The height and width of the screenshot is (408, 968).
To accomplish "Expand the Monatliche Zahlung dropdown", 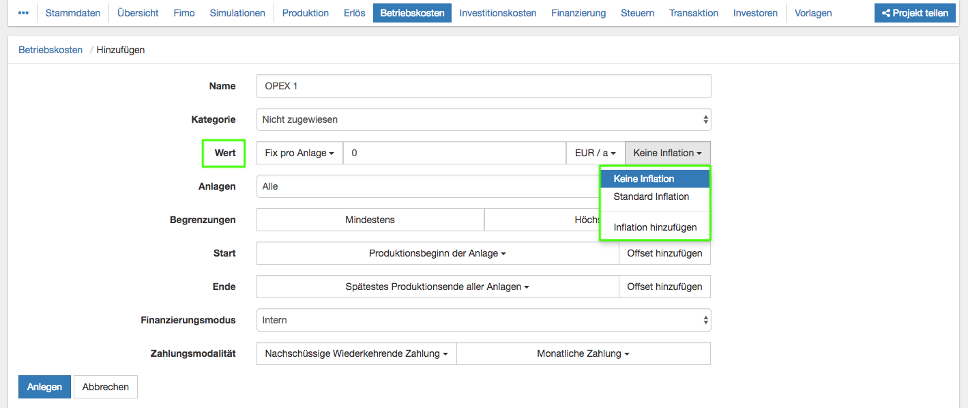I will [583, 353].
